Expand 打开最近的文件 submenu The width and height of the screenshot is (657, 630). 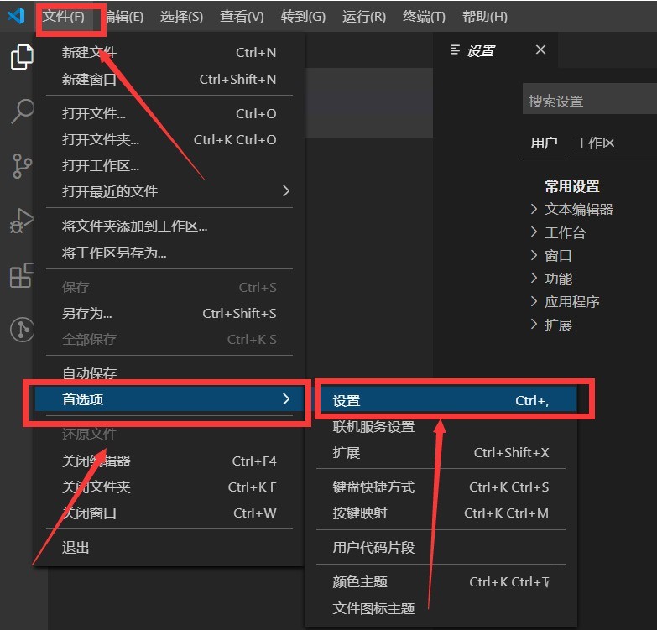(x=169, y=191)
